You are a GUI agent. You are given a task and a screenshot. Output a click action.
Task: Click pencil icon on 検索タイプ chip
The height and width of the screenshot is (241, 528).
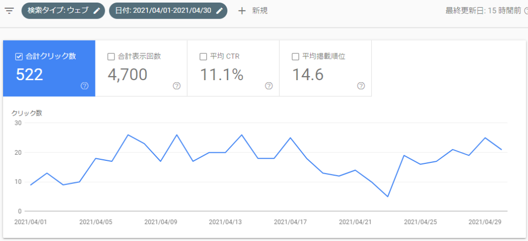(x=96, y=11)
